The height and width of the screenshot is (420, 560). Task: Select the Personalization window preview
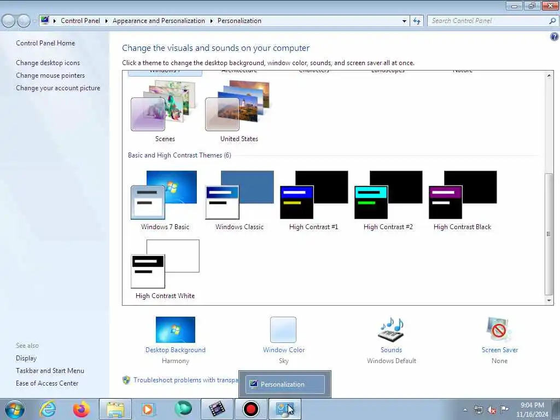pyautogui.click(x=285, y=384)
